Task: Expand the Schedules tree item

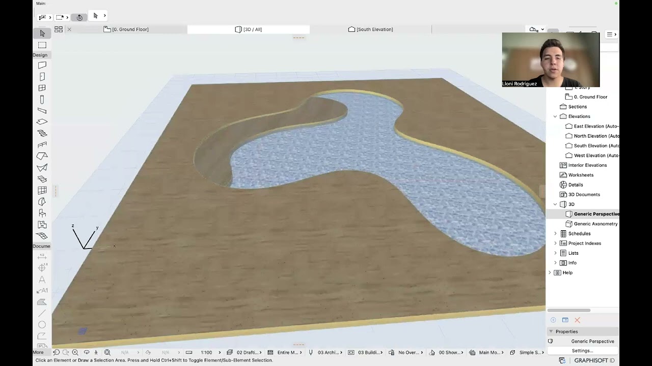Action: point(555,234)
